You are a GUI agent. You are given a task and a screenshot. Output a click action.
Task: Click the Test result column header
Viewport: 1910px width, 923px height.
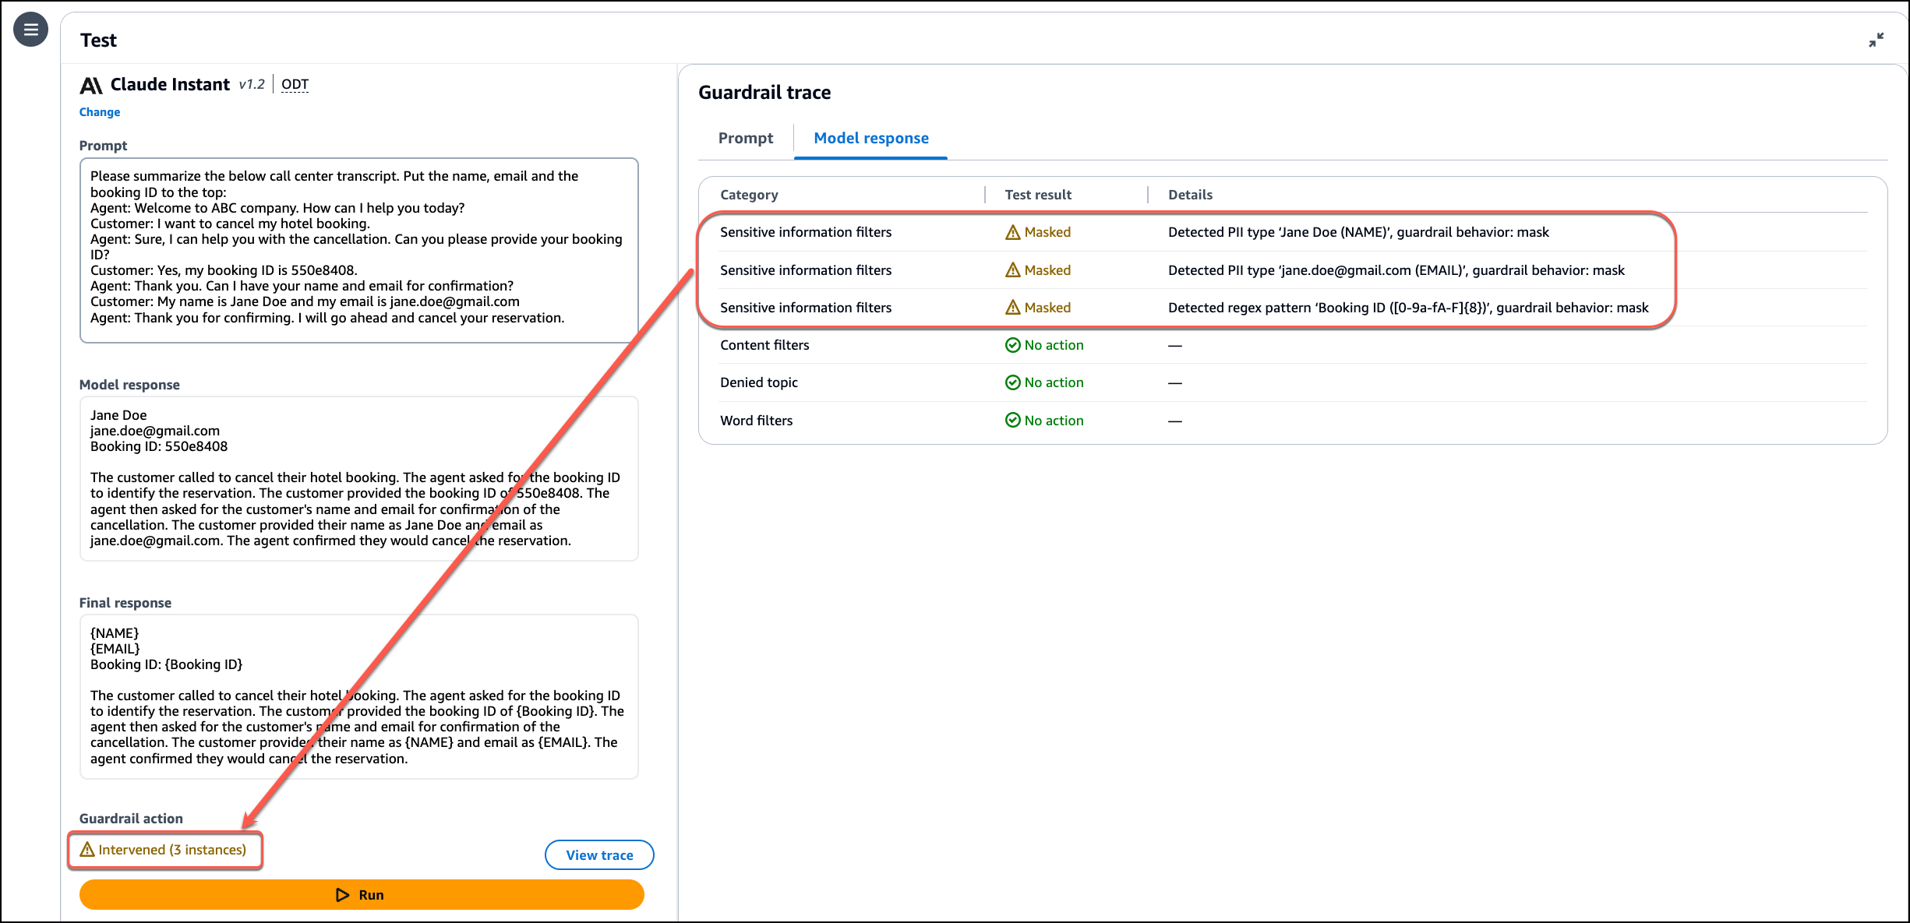pos(1037,195)
